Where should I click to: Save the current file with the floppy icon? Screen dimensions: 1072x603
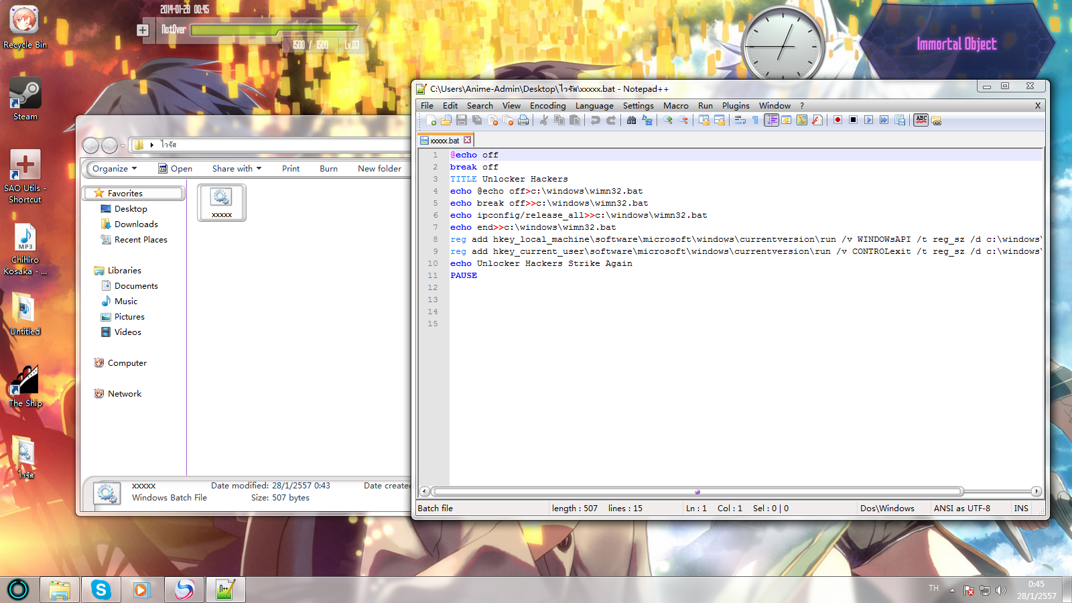tap(462, 121)
